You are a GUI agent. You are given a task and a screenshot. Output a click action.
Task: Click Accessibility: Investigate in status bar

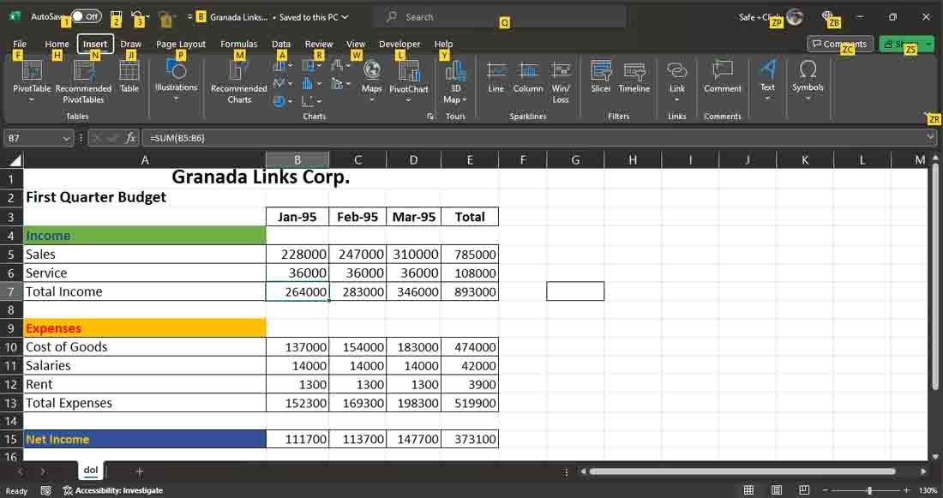click(113, 491)
